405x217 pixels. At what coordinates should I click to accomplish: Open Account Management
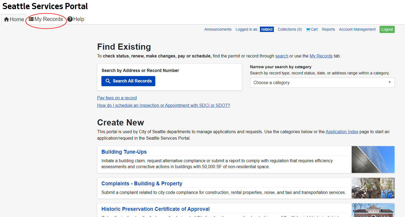(357, 29)
